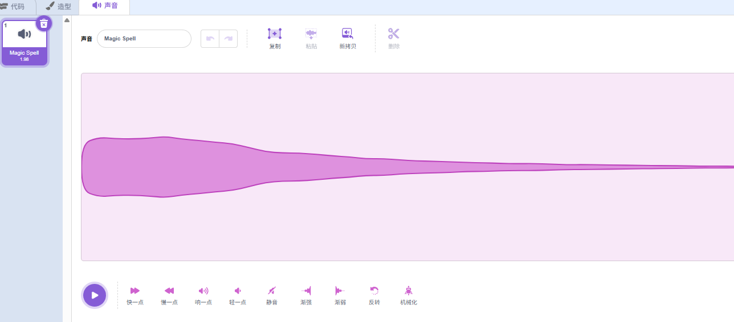
Task: Play the Magic Spell sound
Action: coord(95,295)
